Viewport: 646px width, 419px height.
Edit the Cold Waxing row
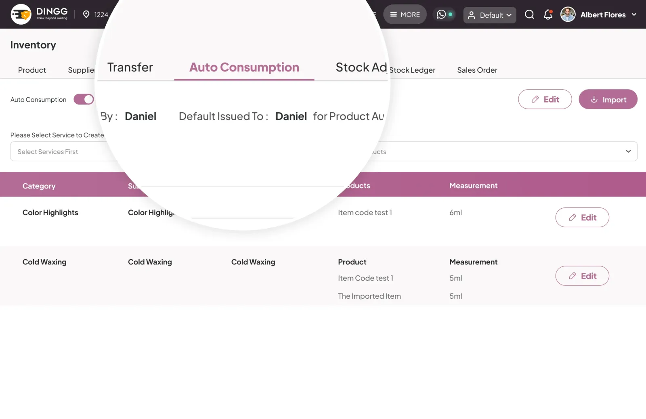(582, 276)
